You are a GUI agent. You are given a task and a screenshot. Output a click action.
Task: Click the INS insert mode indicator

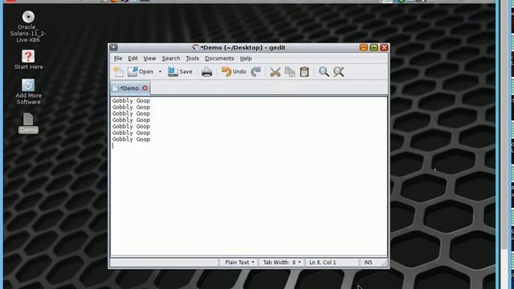368,263
